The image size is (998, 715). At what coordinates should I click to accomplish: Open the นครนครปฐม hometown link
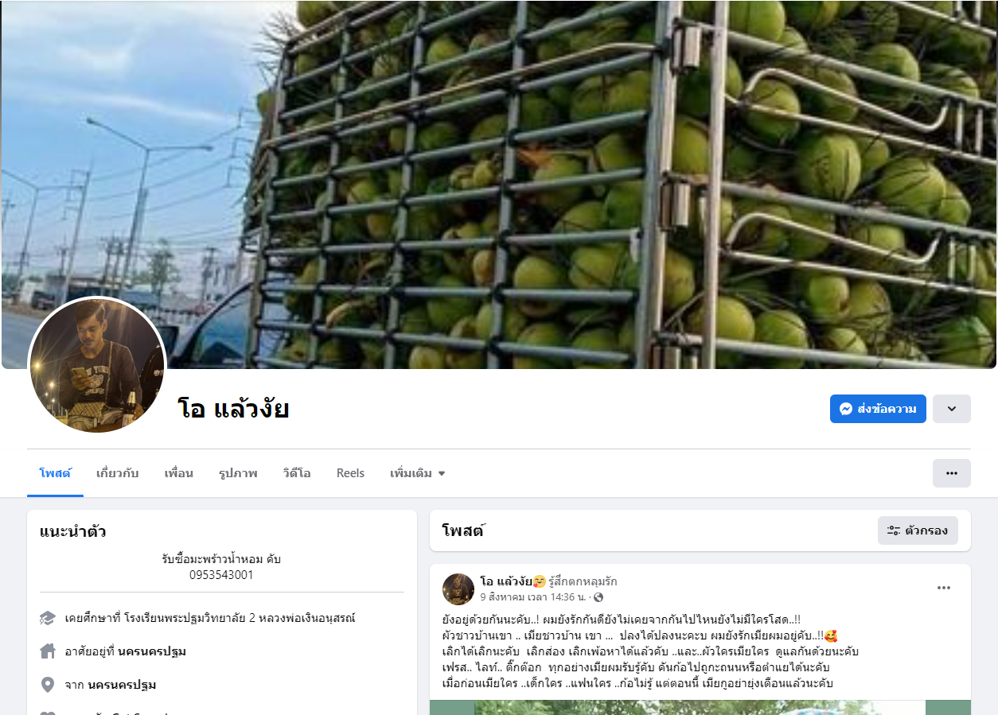click(x=122, y=685)
